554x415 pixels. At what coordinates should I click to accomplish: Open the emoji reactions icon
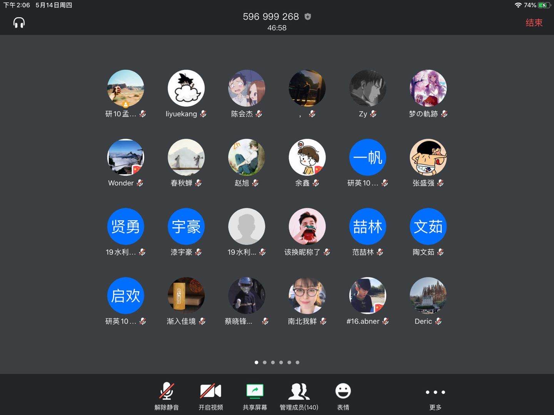[x=343, y=391]
